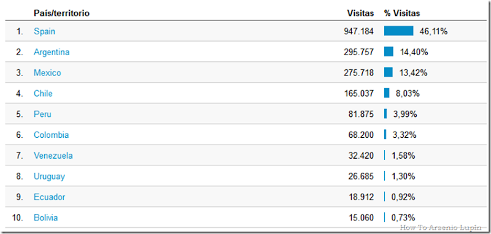Open the Peru country link

(x=42, y=115)
